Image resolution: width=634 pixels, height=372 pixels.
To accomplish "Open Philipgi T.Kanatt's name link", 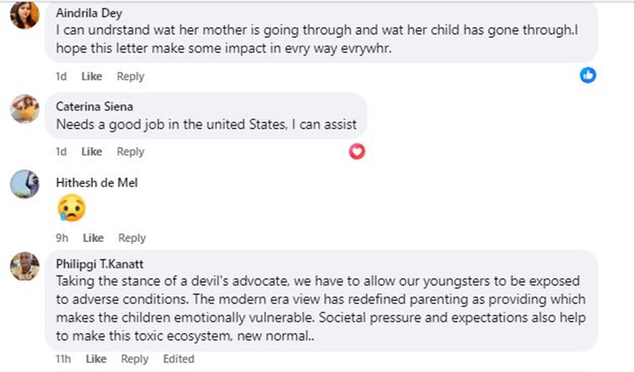I will point(105,262).
